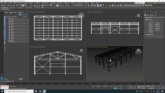The height and width of the screenshot is (93, 165).
Task: Open the reference coordinate system dropdown
Action: 47,5
